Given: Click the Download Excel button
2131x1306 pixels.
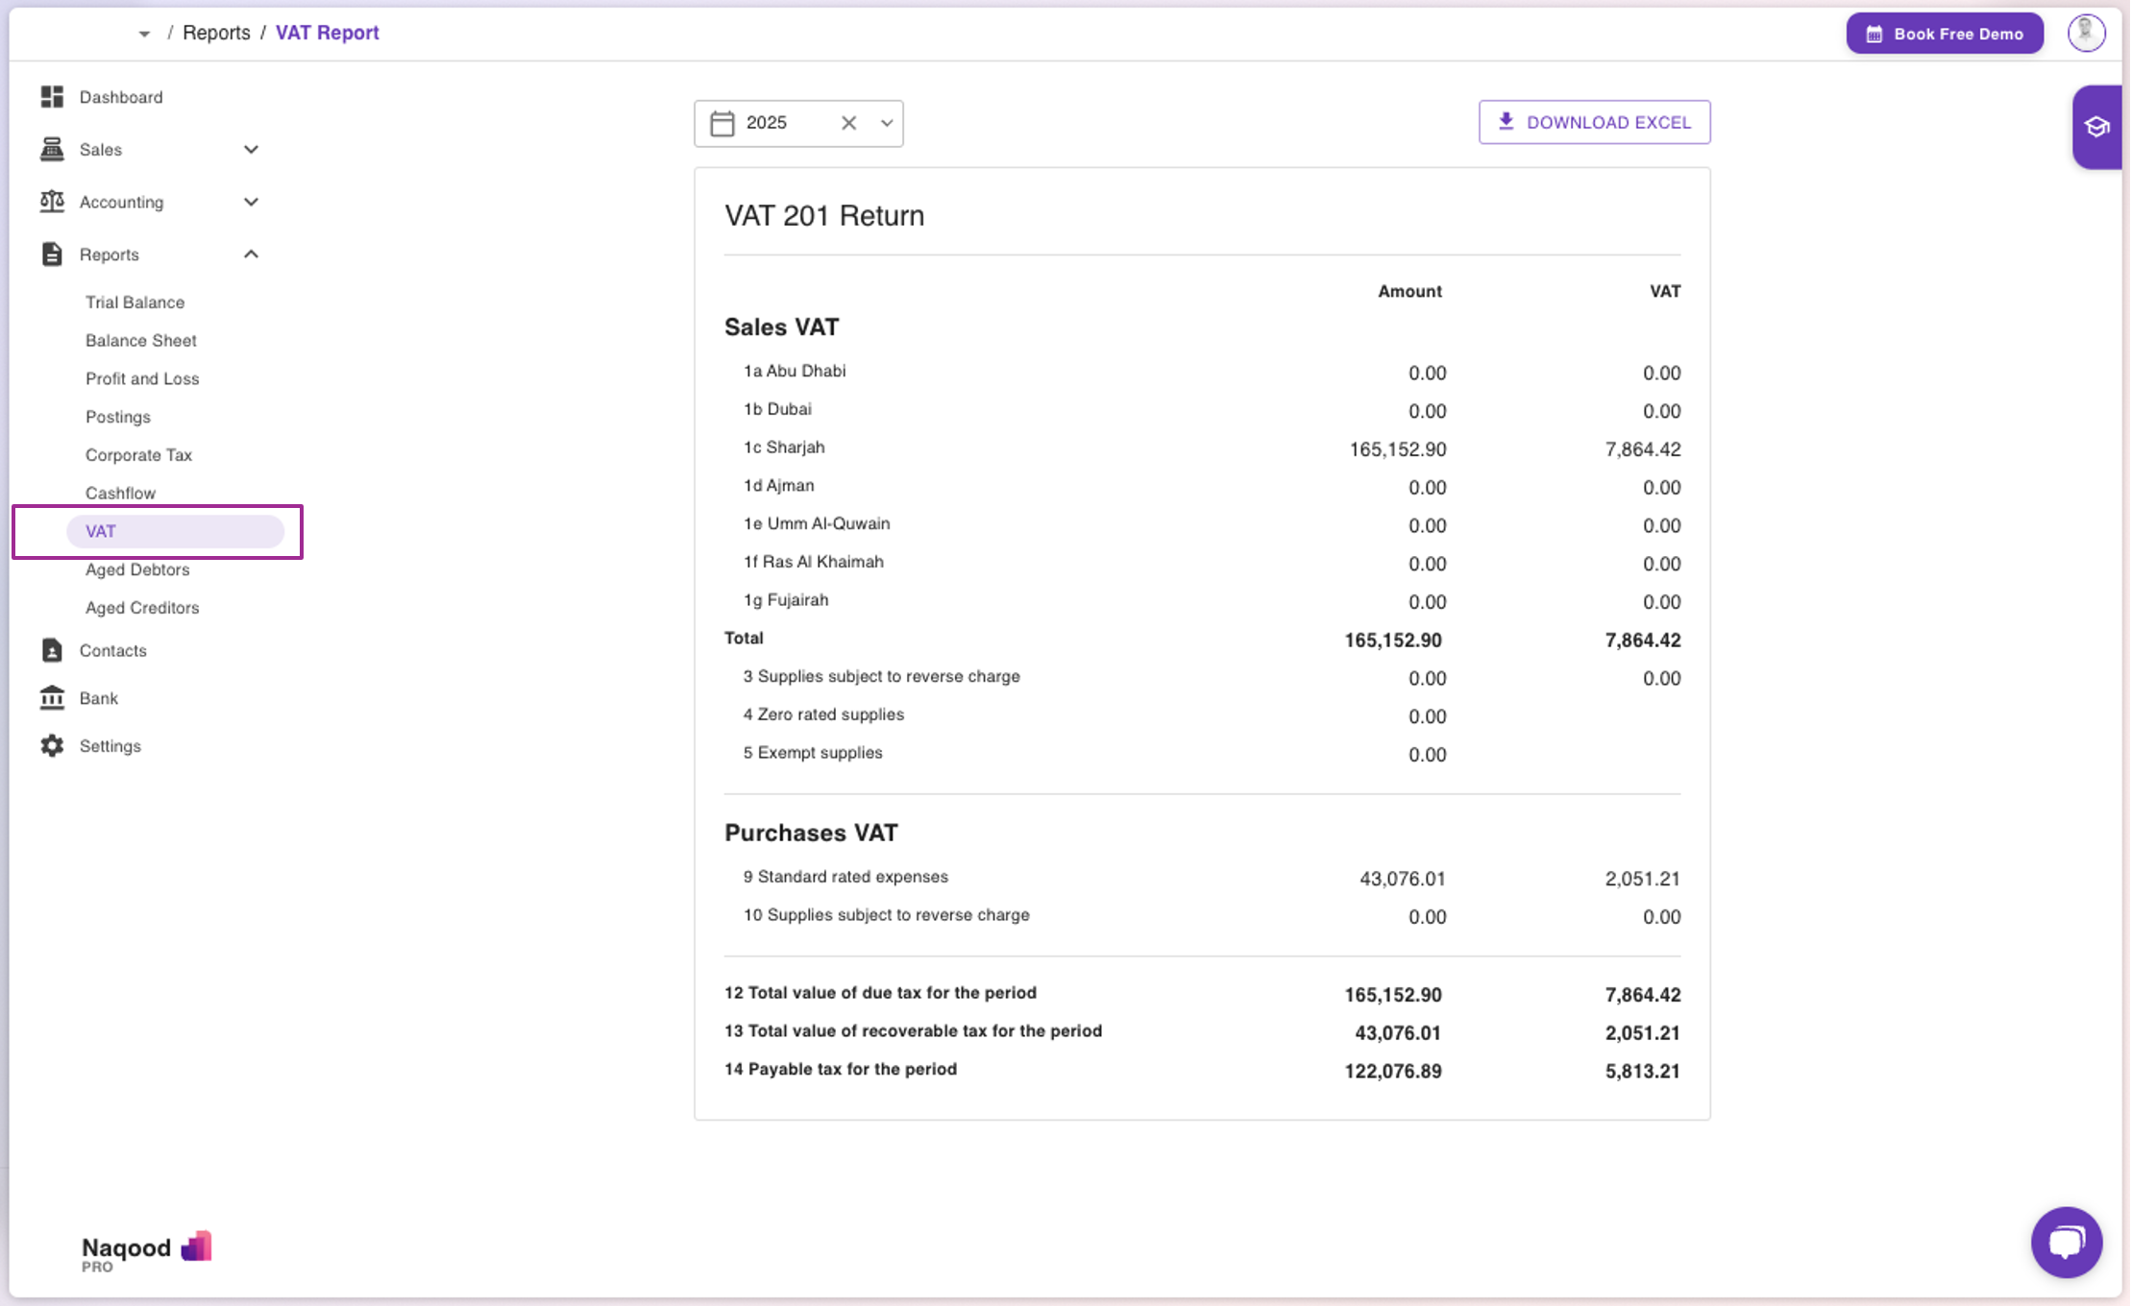Looking at the screenshot, I should tap(1594, 122).
